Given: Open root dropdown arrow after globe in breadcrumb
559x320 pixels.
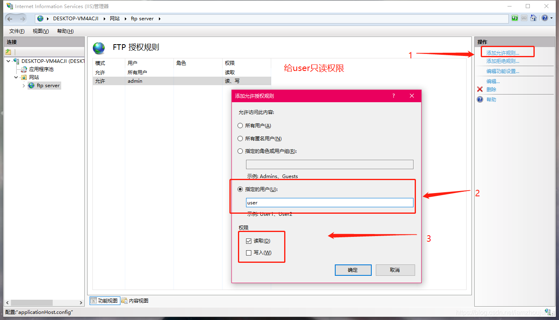Looking at the screenshot, I should pyautogui.click(x=48, y=19).
